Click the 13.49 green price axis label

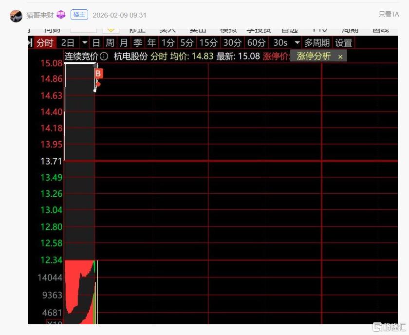[52, 177]
